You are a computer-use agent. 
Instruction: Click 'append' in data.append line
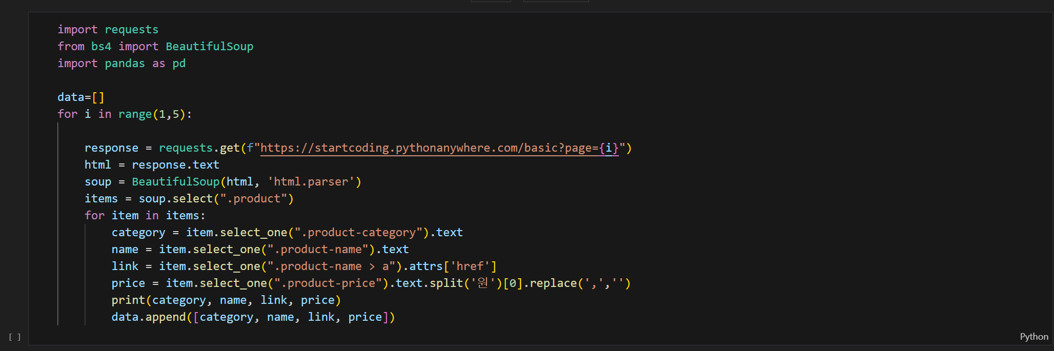166,317
